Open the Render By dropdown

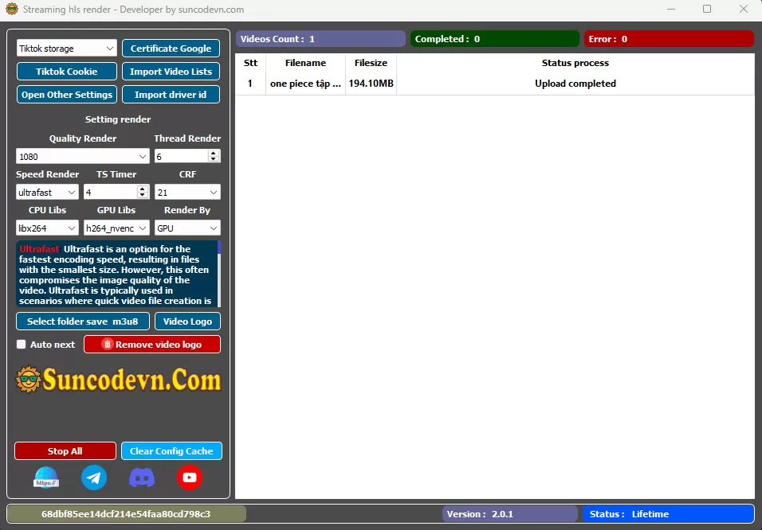point(187,228)
